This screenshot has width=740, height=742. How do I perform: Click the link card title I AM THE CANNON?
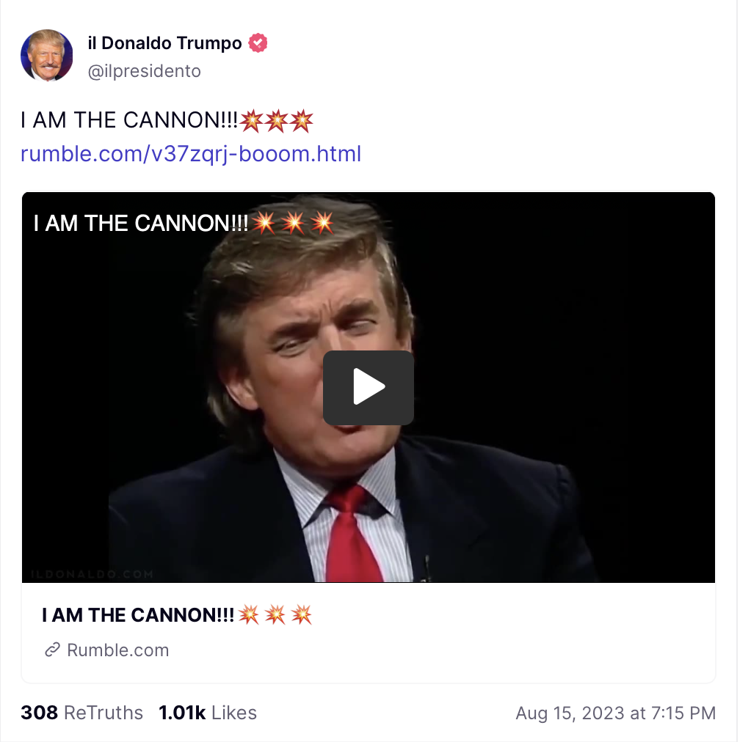[x=138, y=615]
